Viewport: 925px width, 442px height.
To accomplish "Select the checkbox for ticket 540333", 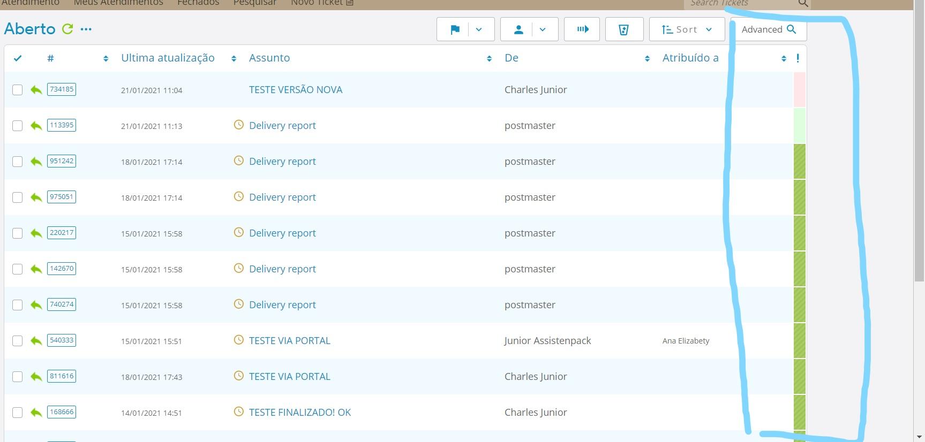I will 18,341.
